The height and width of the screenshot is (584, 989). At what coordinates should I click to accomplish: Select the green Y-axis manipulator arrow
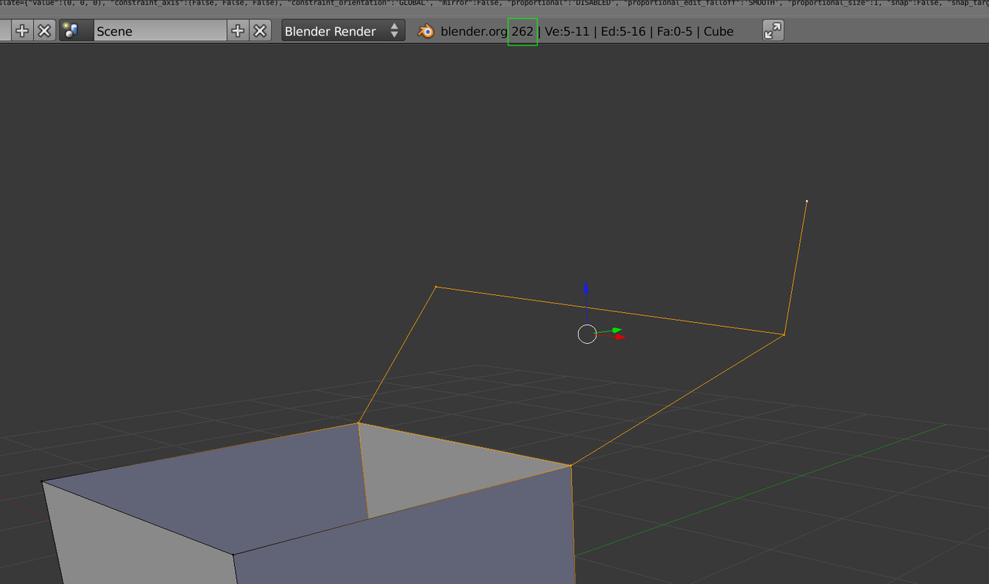616,330
